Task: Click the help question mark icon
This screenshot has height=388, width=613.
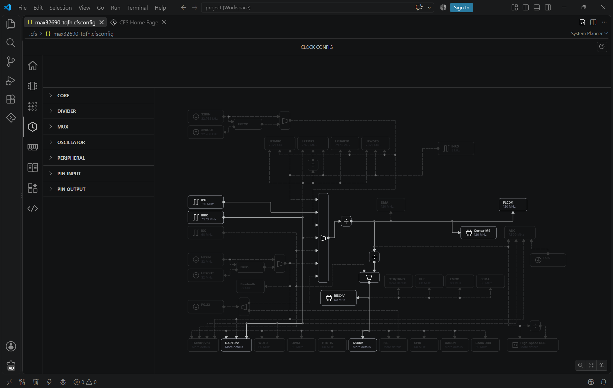Action: (602, 47)
